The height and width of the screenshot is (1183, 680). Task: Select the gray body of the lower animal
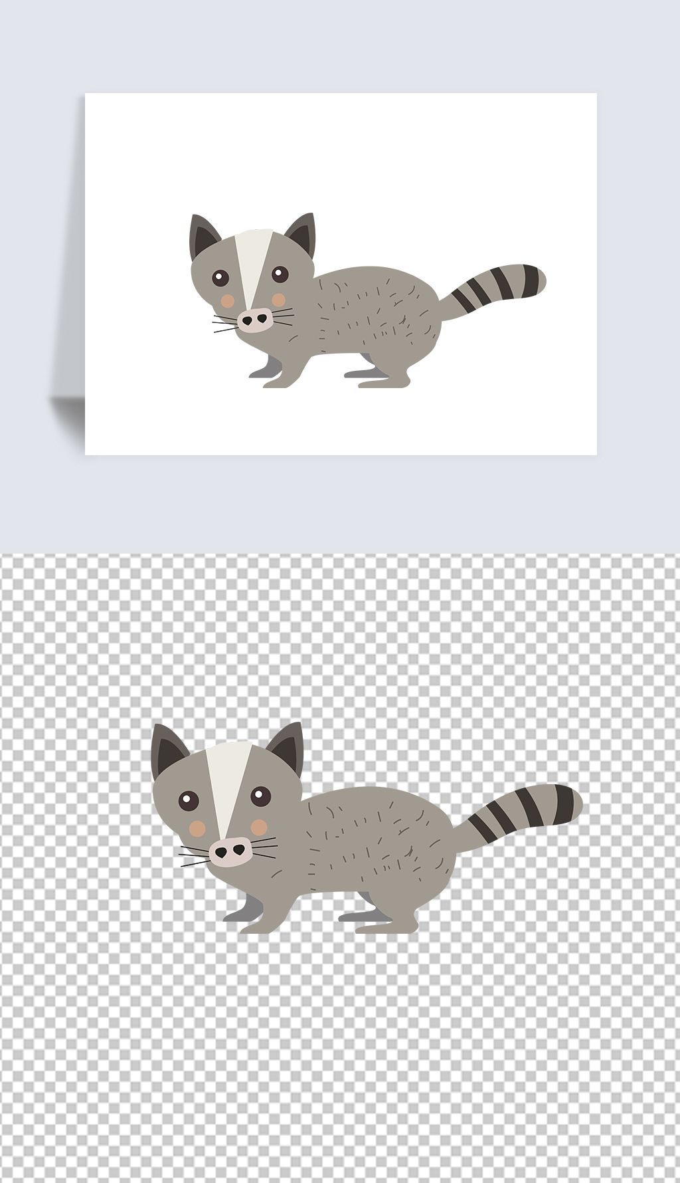point(372,844)
